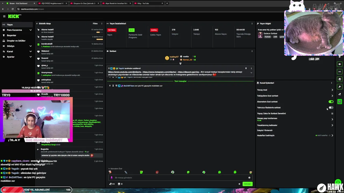The width and height of the screenshot is (344, 193).
Task: Open Yavaş mod settings chevron
Action: coord(332,90)
